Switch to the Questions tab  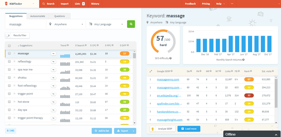[x=60, y=16]
